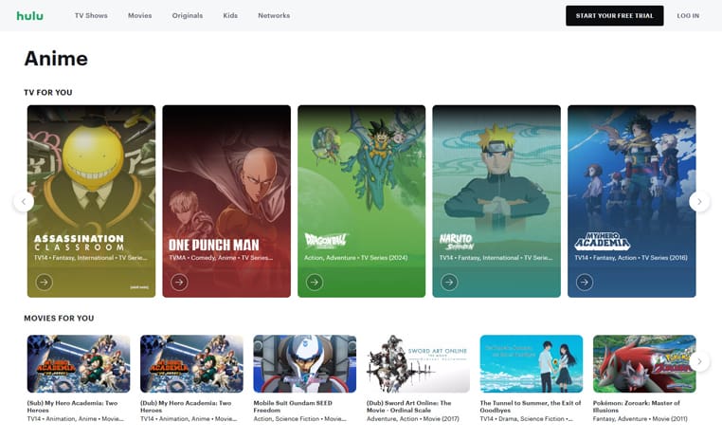Click arrow icon on My Hero Academia card
The image size is (722, 440).
tap(585, 282)
